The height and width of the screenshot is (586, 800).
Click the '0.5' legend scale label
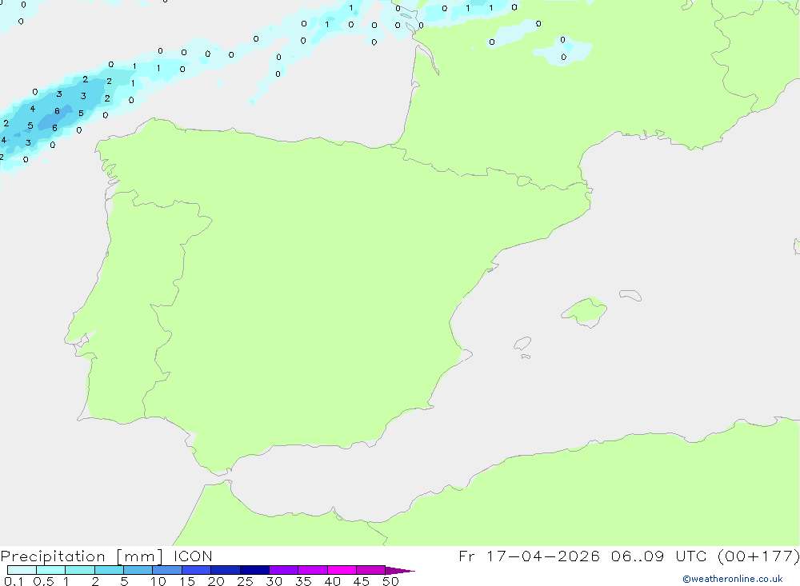click(43, 581)
